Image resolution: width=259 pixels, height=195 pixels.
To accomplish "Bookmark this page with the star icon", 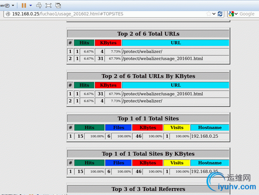I will coord(209,14).
